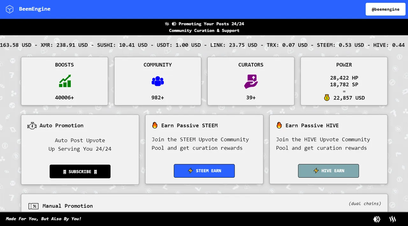Click the blue people Community icon
This screenshot has height=226, width=408.
158,81
